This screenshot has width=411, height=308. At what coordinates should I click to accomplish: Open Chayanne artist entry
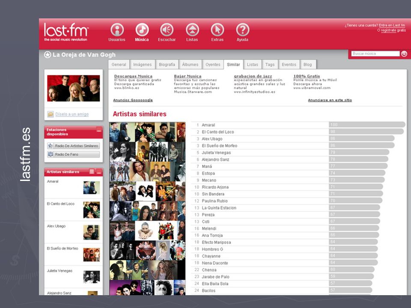[x=211, y=256]
